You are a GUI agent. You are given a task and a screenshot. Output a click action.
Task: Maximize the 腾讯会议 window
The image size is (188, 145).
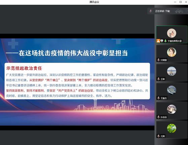click(x=181, y=2)
